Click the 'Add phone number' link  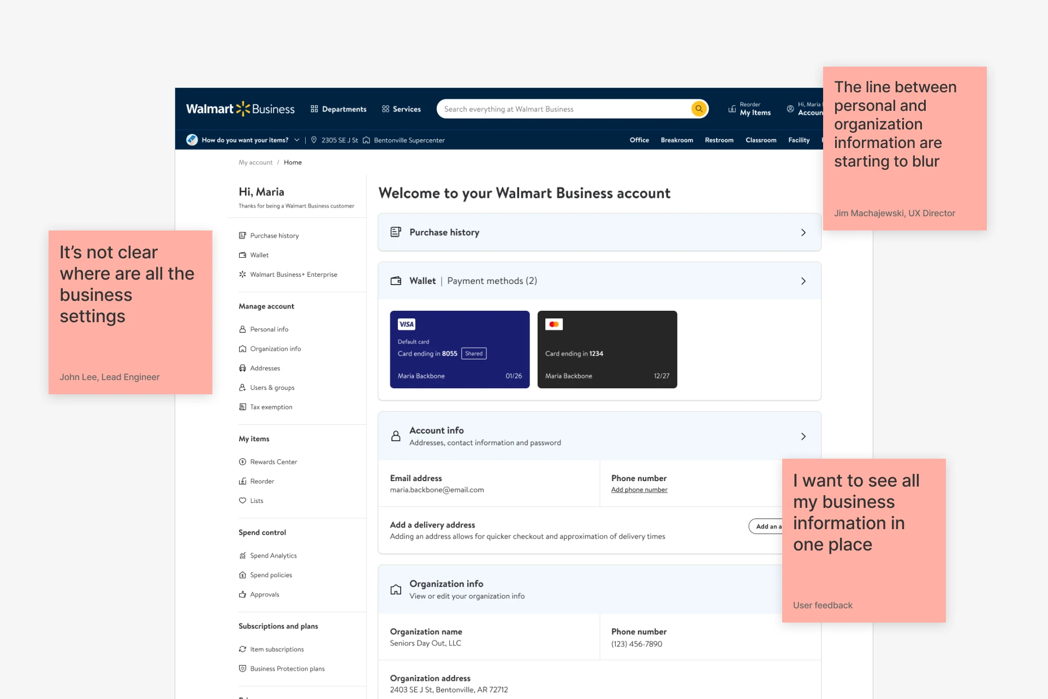coord(639,489)
